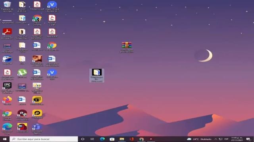Select the desert wallpaper image thumbnail
This screenshot has width=254, height=142.
(22, 87)
